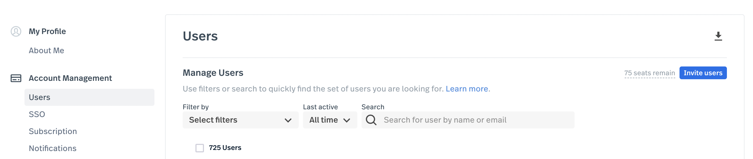Expand the Last active All time dropdown
This screenshot has width=753, height=159.
(330, 120)
